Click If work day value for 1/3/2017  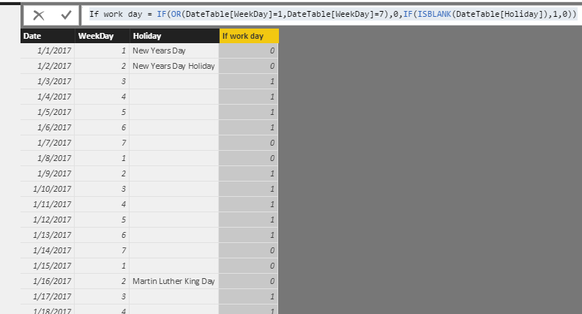pos(248,81)
